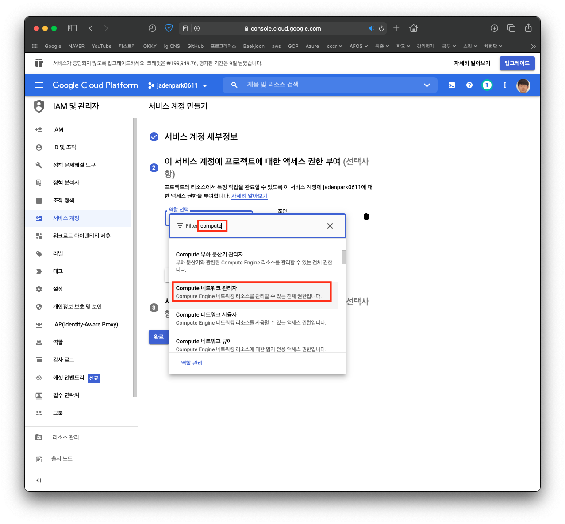This screenshot has height=524, width=565.
Task: Open the help question mark icon
Action: coord(469,85)
